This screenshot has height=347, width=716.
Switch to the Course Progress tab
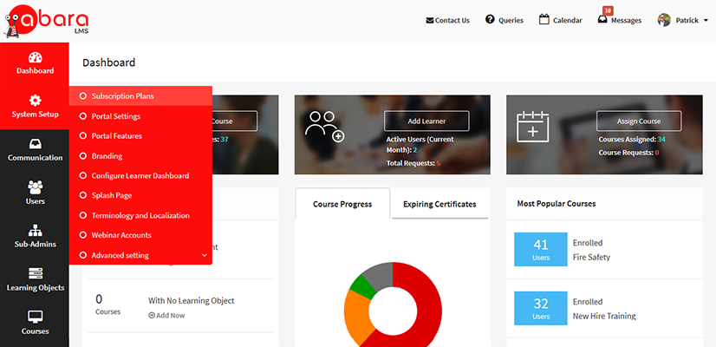click(342, 204)
